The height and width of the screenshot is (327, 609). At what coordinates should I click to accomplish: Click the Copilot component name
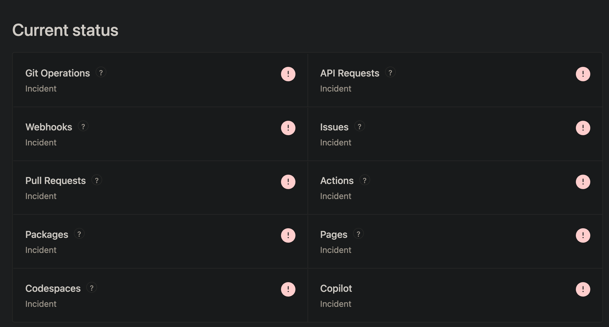pos(336,288)
